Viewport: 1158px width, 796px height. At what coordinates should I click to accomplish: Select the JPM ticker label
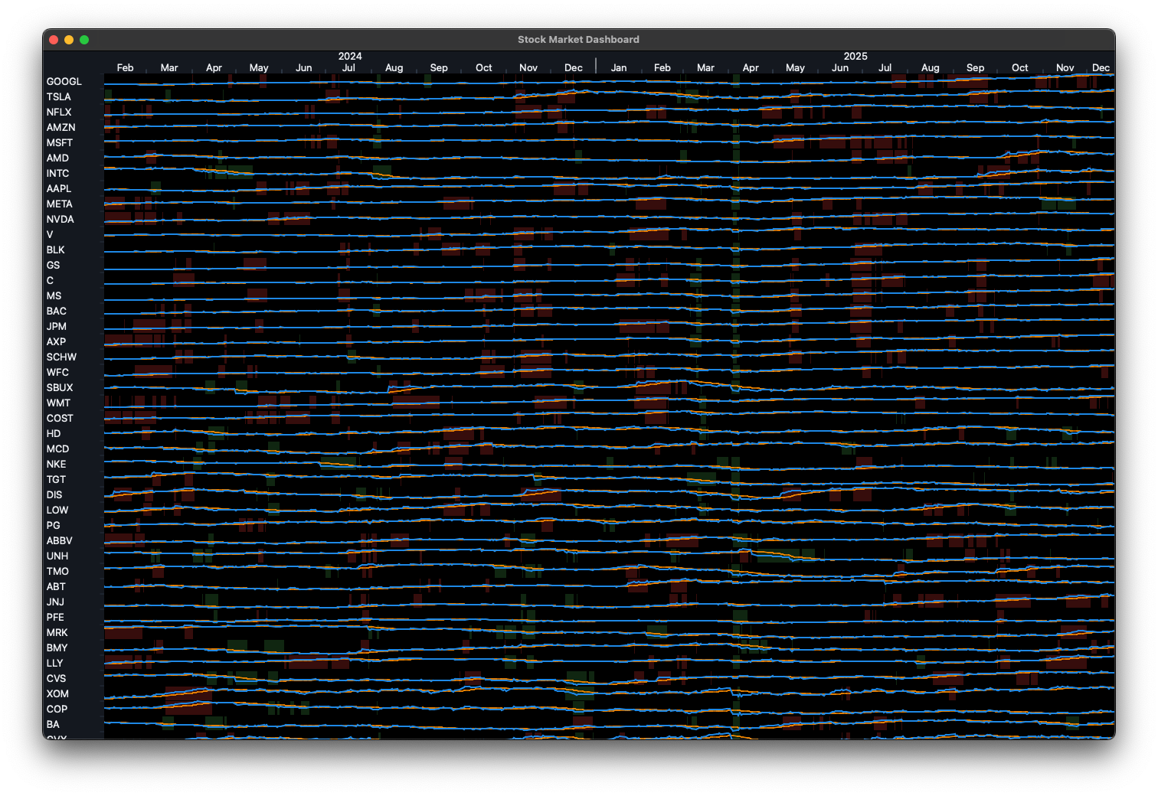click(x=56, y=327)
